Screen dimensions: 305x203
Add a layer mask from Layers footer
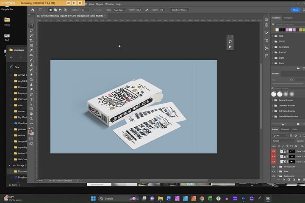click(289, 180)
